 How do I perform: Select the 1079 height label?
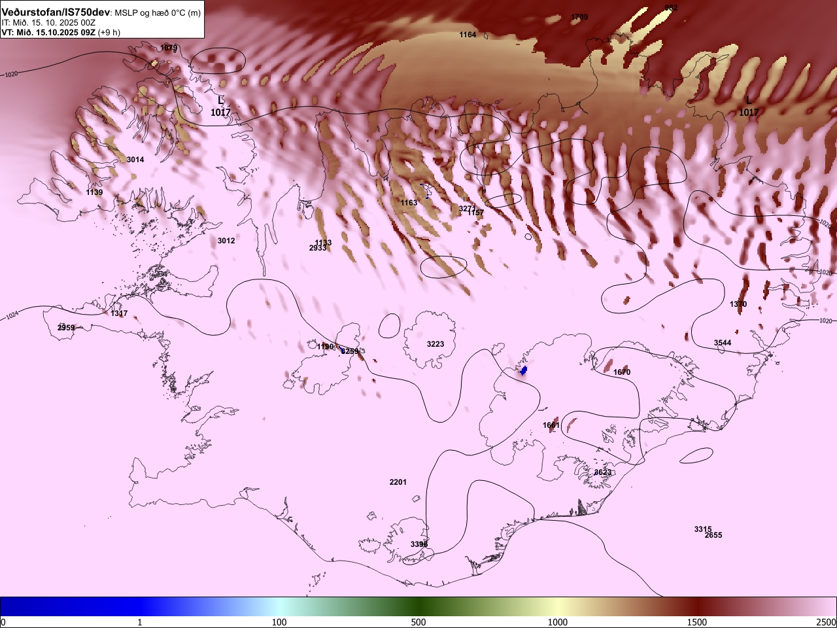169,48
